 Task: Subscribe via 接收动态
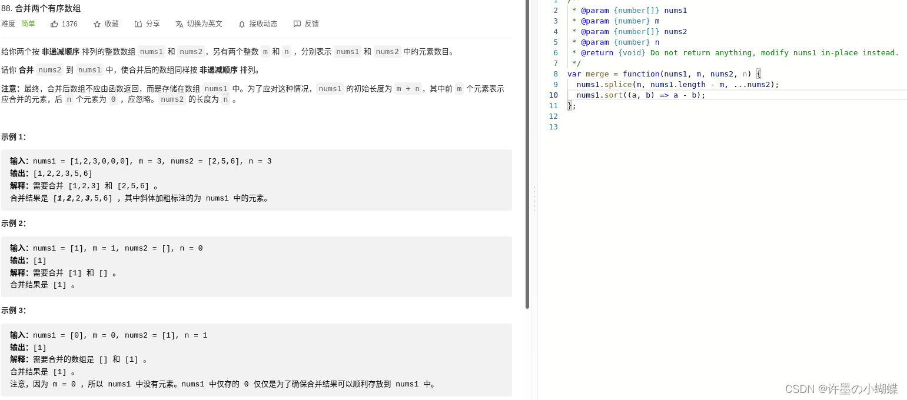point(263,24)
